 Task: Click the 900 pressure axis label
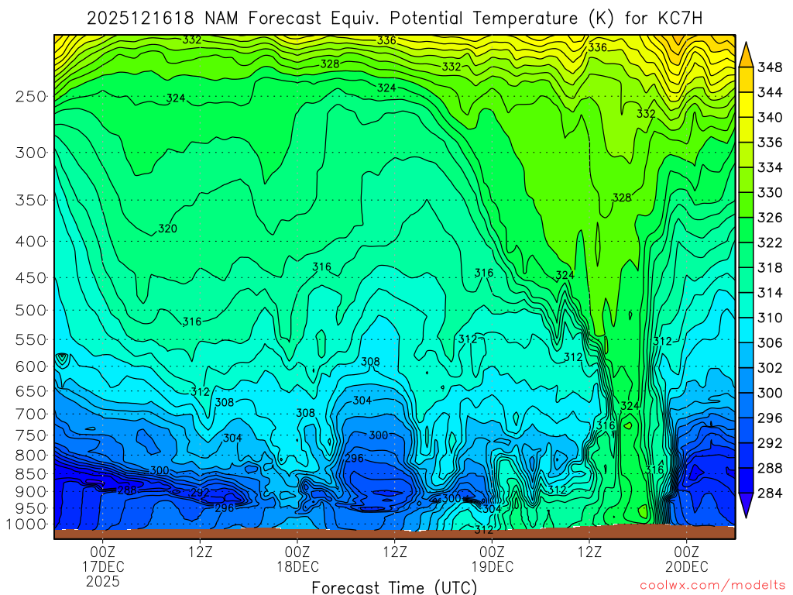click(x=31, y=491)
